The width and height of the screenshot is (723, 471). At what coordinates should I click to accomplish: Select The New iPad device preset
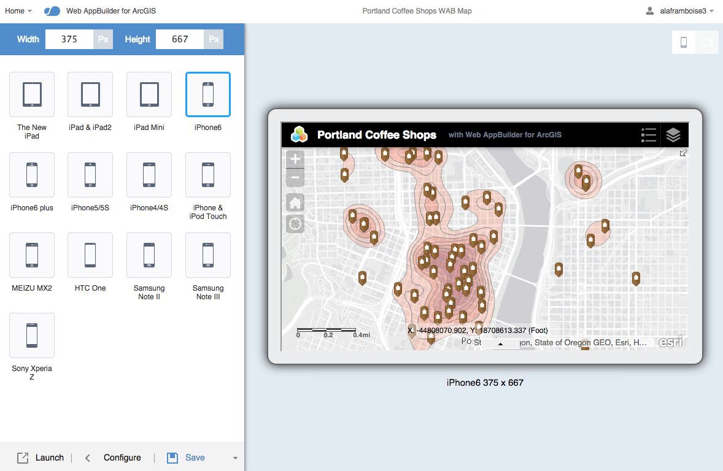click(x=32, y=94)
